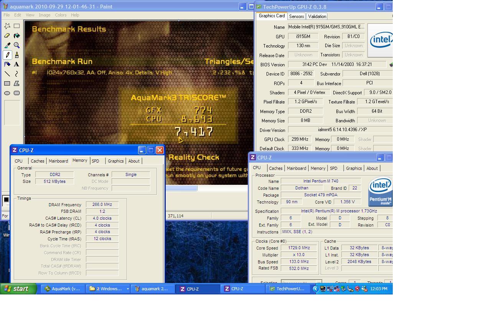Screen dimensions: 481x314
Task: Click the Level 2 cache value '2048 KBytes'
Action: pos(359,261)
